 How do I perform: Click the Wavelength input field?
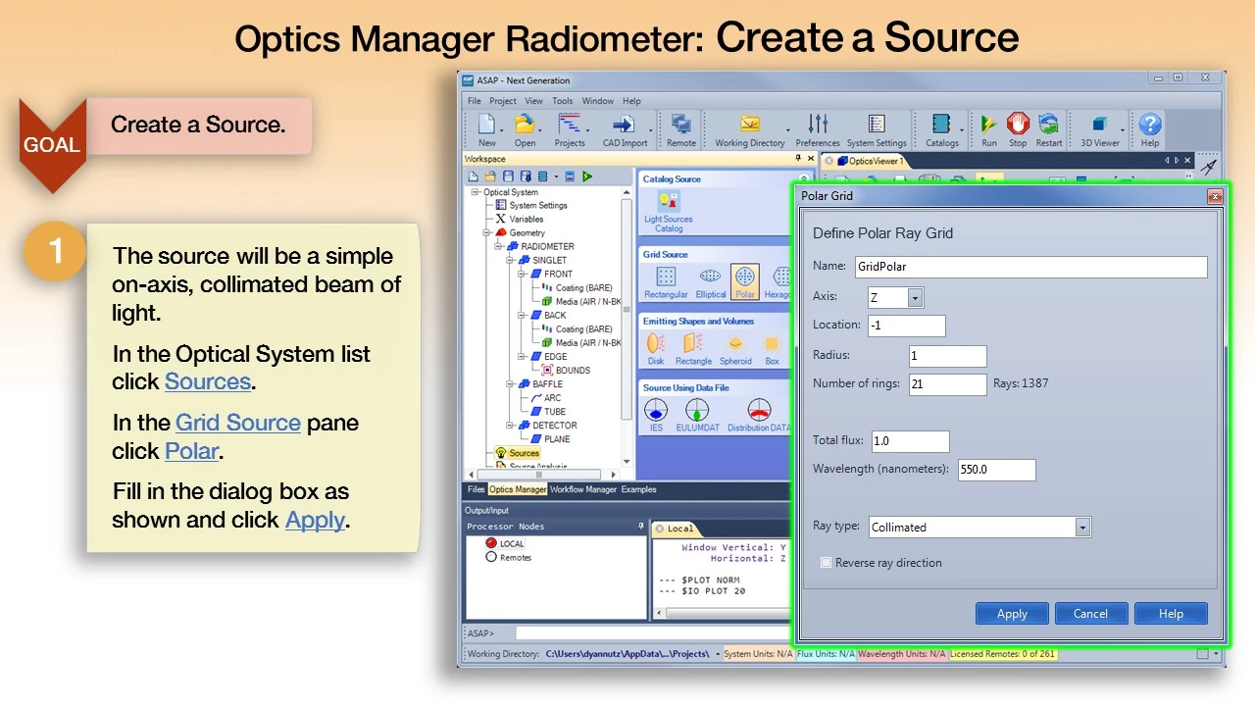click(995, 470)
